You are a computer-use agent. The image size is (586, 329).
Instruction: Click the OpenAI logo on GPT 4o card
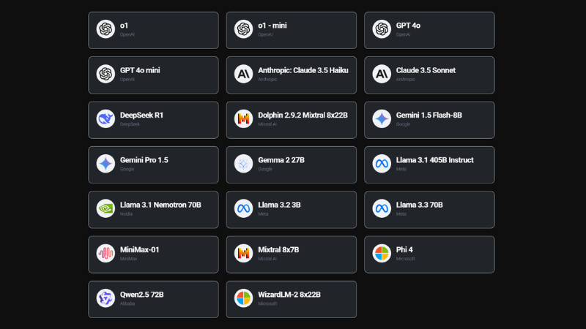(382, 29)
